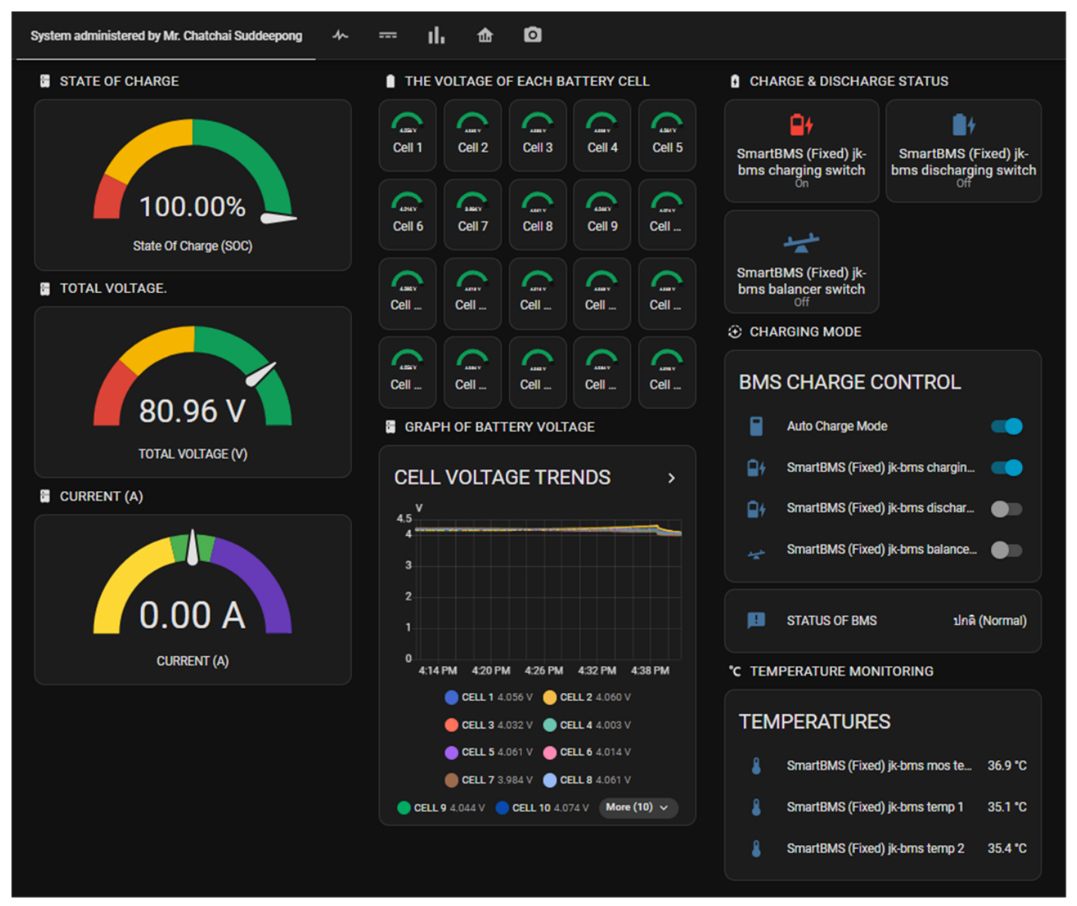This screenshot has height=906, width=1077.
Task: Toggle CELL 3 series in the legend
Action: [488, 725]
